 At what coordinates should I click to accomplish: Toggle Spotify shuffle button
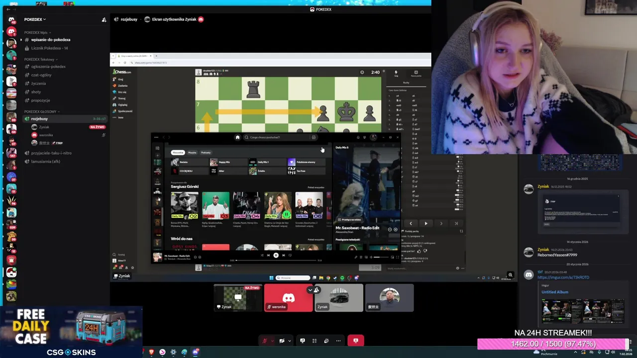[x=262, y=255]
